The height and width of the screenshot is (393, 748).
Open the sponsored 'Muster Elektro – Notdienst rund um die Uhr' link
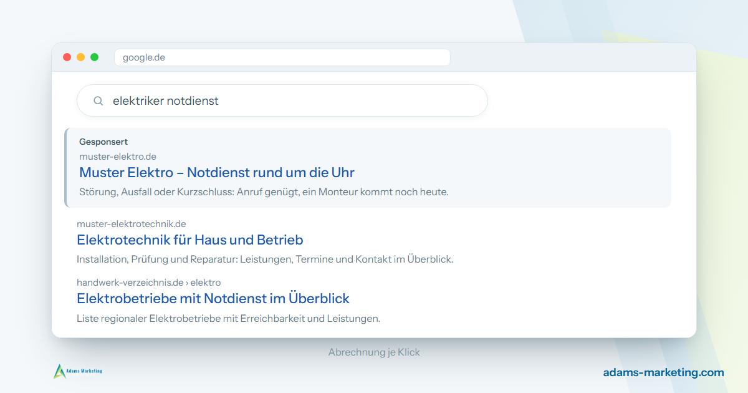click(x=217, y=172)
